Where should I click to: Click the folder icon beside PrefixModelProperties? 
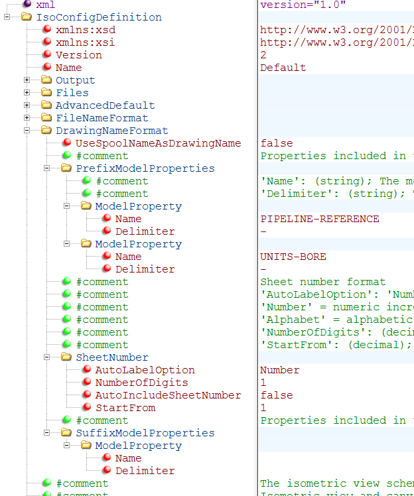coord(66,168)
